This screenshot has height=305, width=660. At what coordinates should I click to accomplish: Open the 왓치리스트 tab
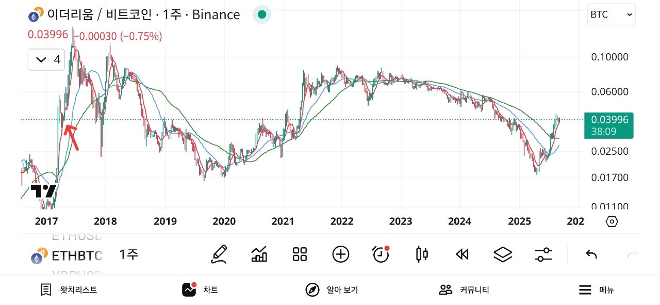69,290
